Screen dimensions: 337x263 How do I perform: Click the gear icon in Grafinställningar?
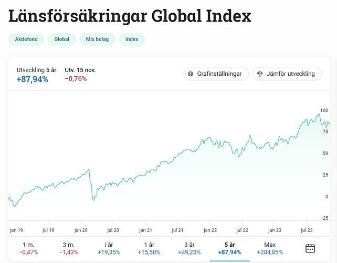point(191,74)
